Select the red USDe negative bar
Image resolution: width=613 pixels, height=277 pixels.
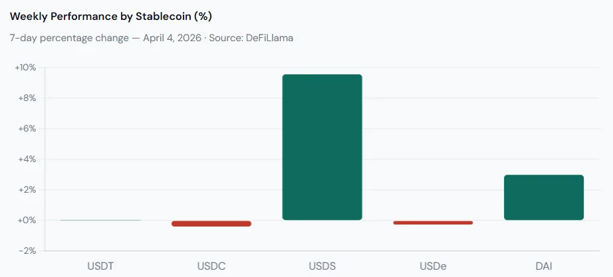(x=433, y=223)
